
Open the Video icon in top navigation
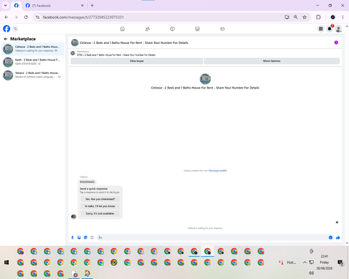tap(172, 29)
